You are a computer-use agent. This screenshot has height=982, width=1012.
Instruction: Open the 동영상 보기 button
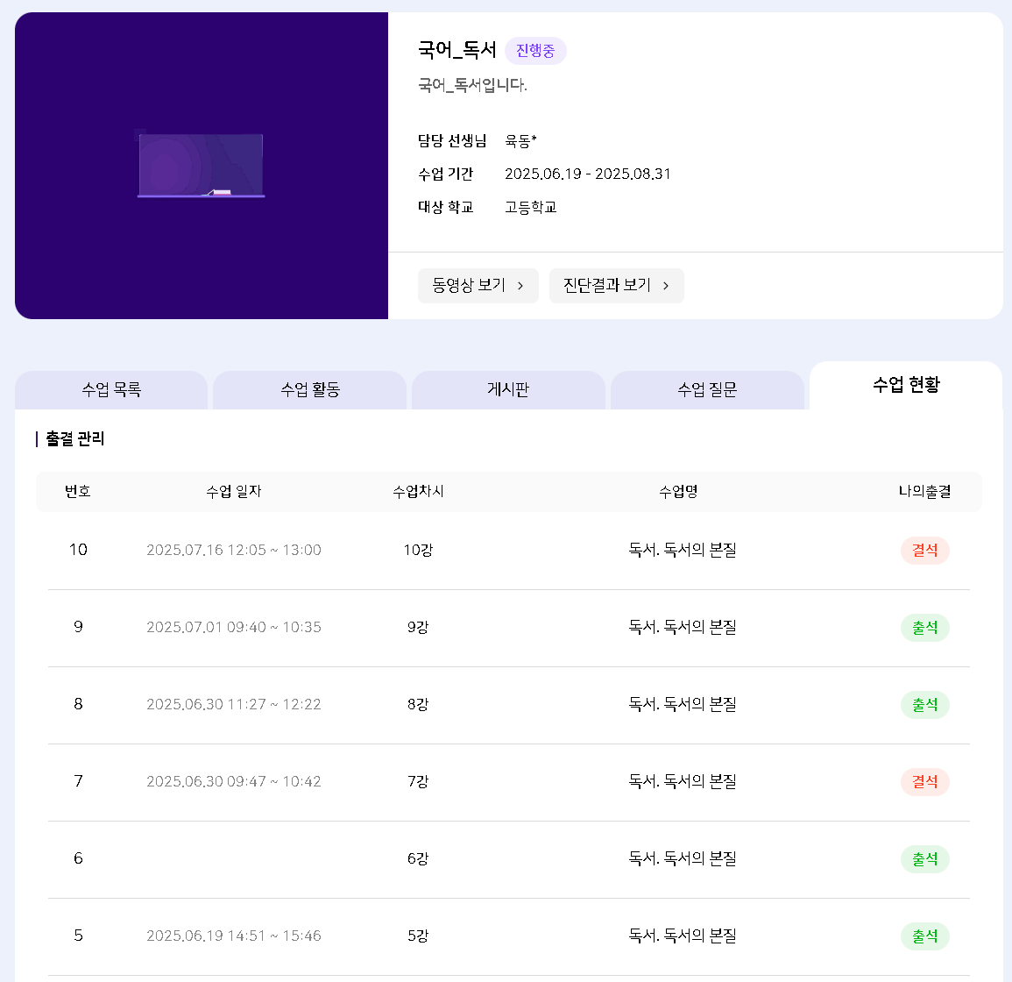[x=478, y=286]
